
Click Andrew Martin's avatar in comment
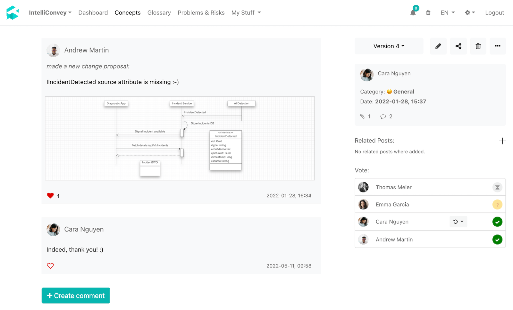53,50
